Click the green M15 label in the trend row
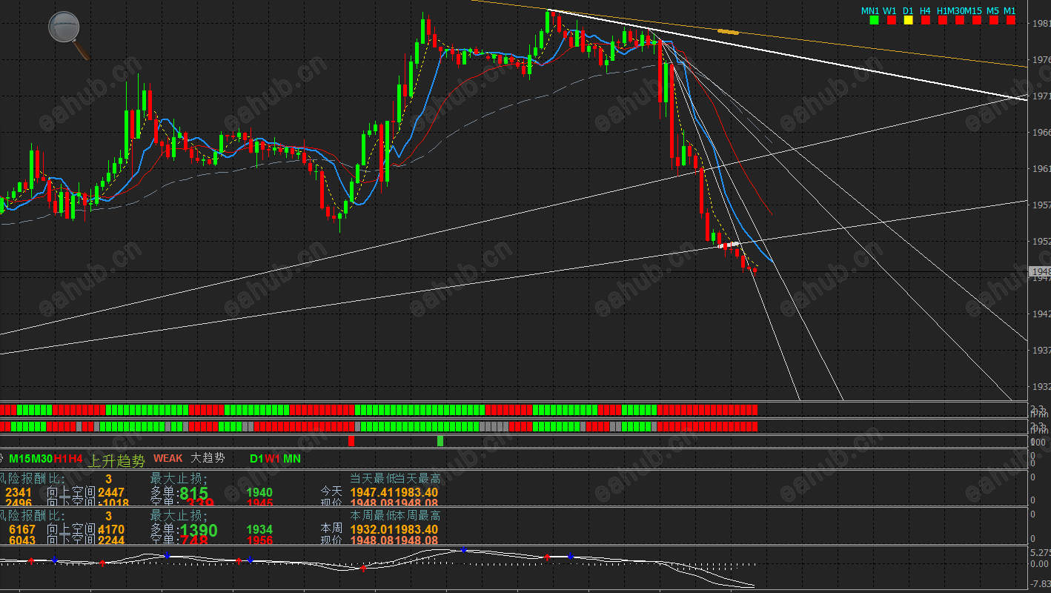1051x593 pixels. pyautogui.click(x=20, y=459)
